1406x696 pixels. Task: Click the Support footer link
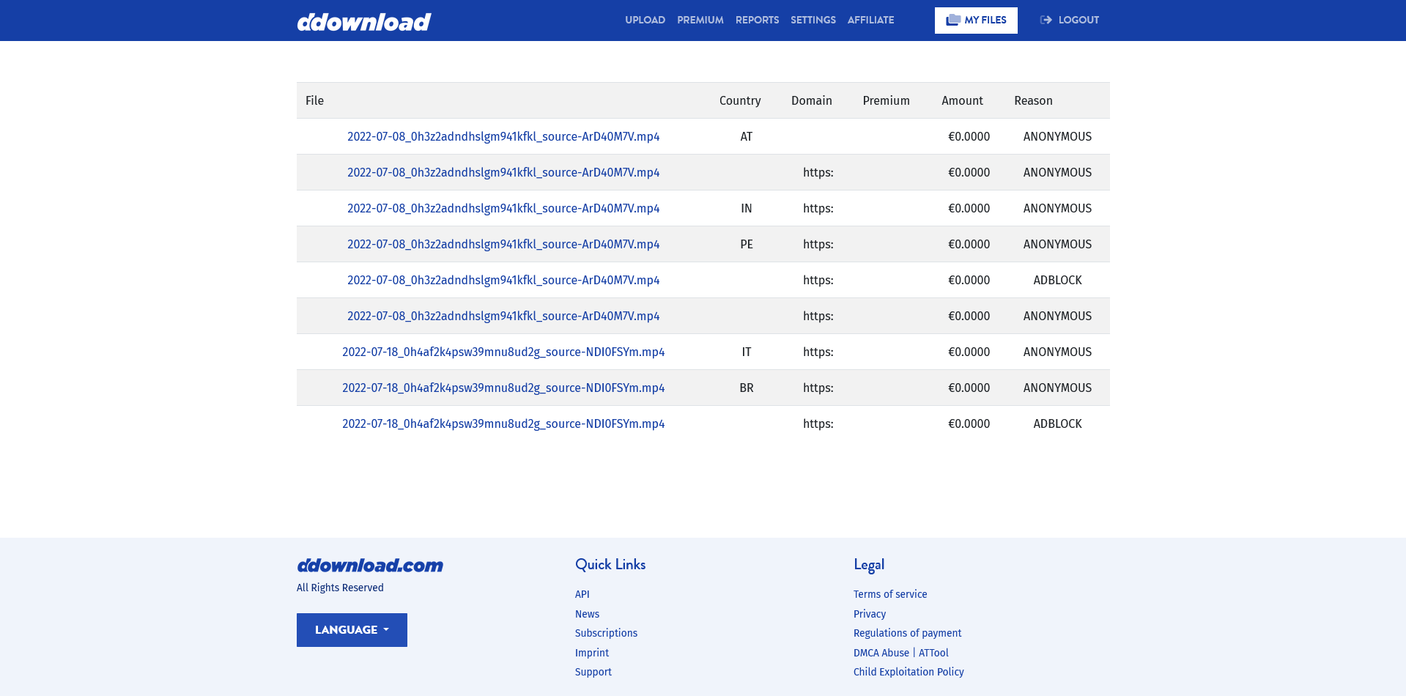[593, 672]
